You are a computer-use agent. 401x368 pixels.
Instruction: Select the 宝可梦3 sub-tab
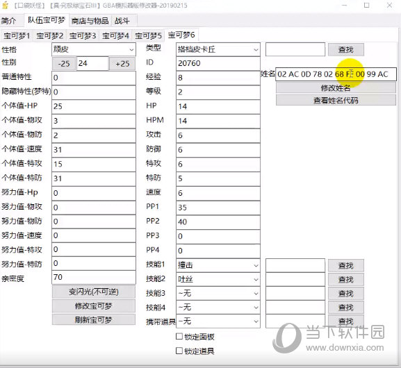pos(82,35)
